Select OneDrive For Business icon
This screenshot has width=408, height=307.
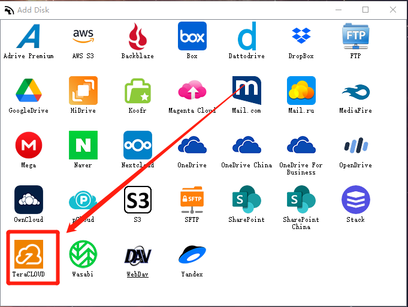click(301, 145)
